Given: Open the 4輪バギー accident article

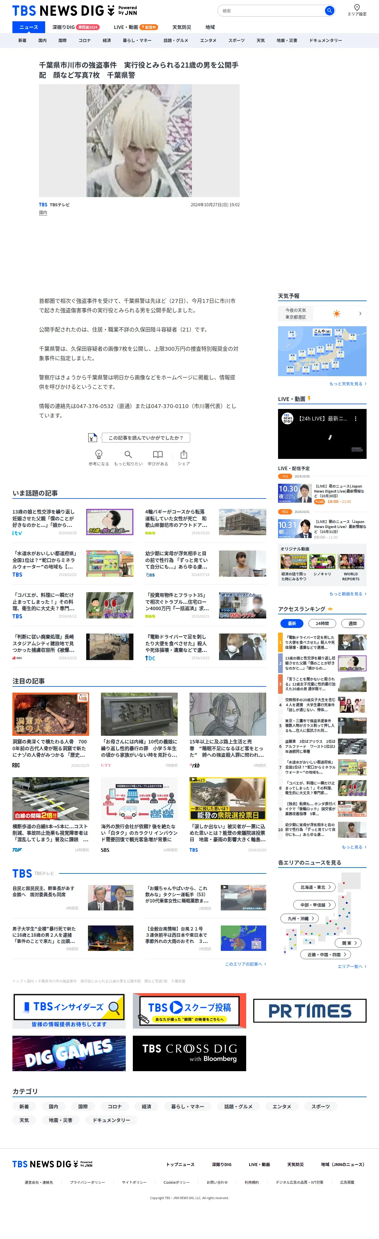Looking at the screenshot, I should (x=206, y=522).
